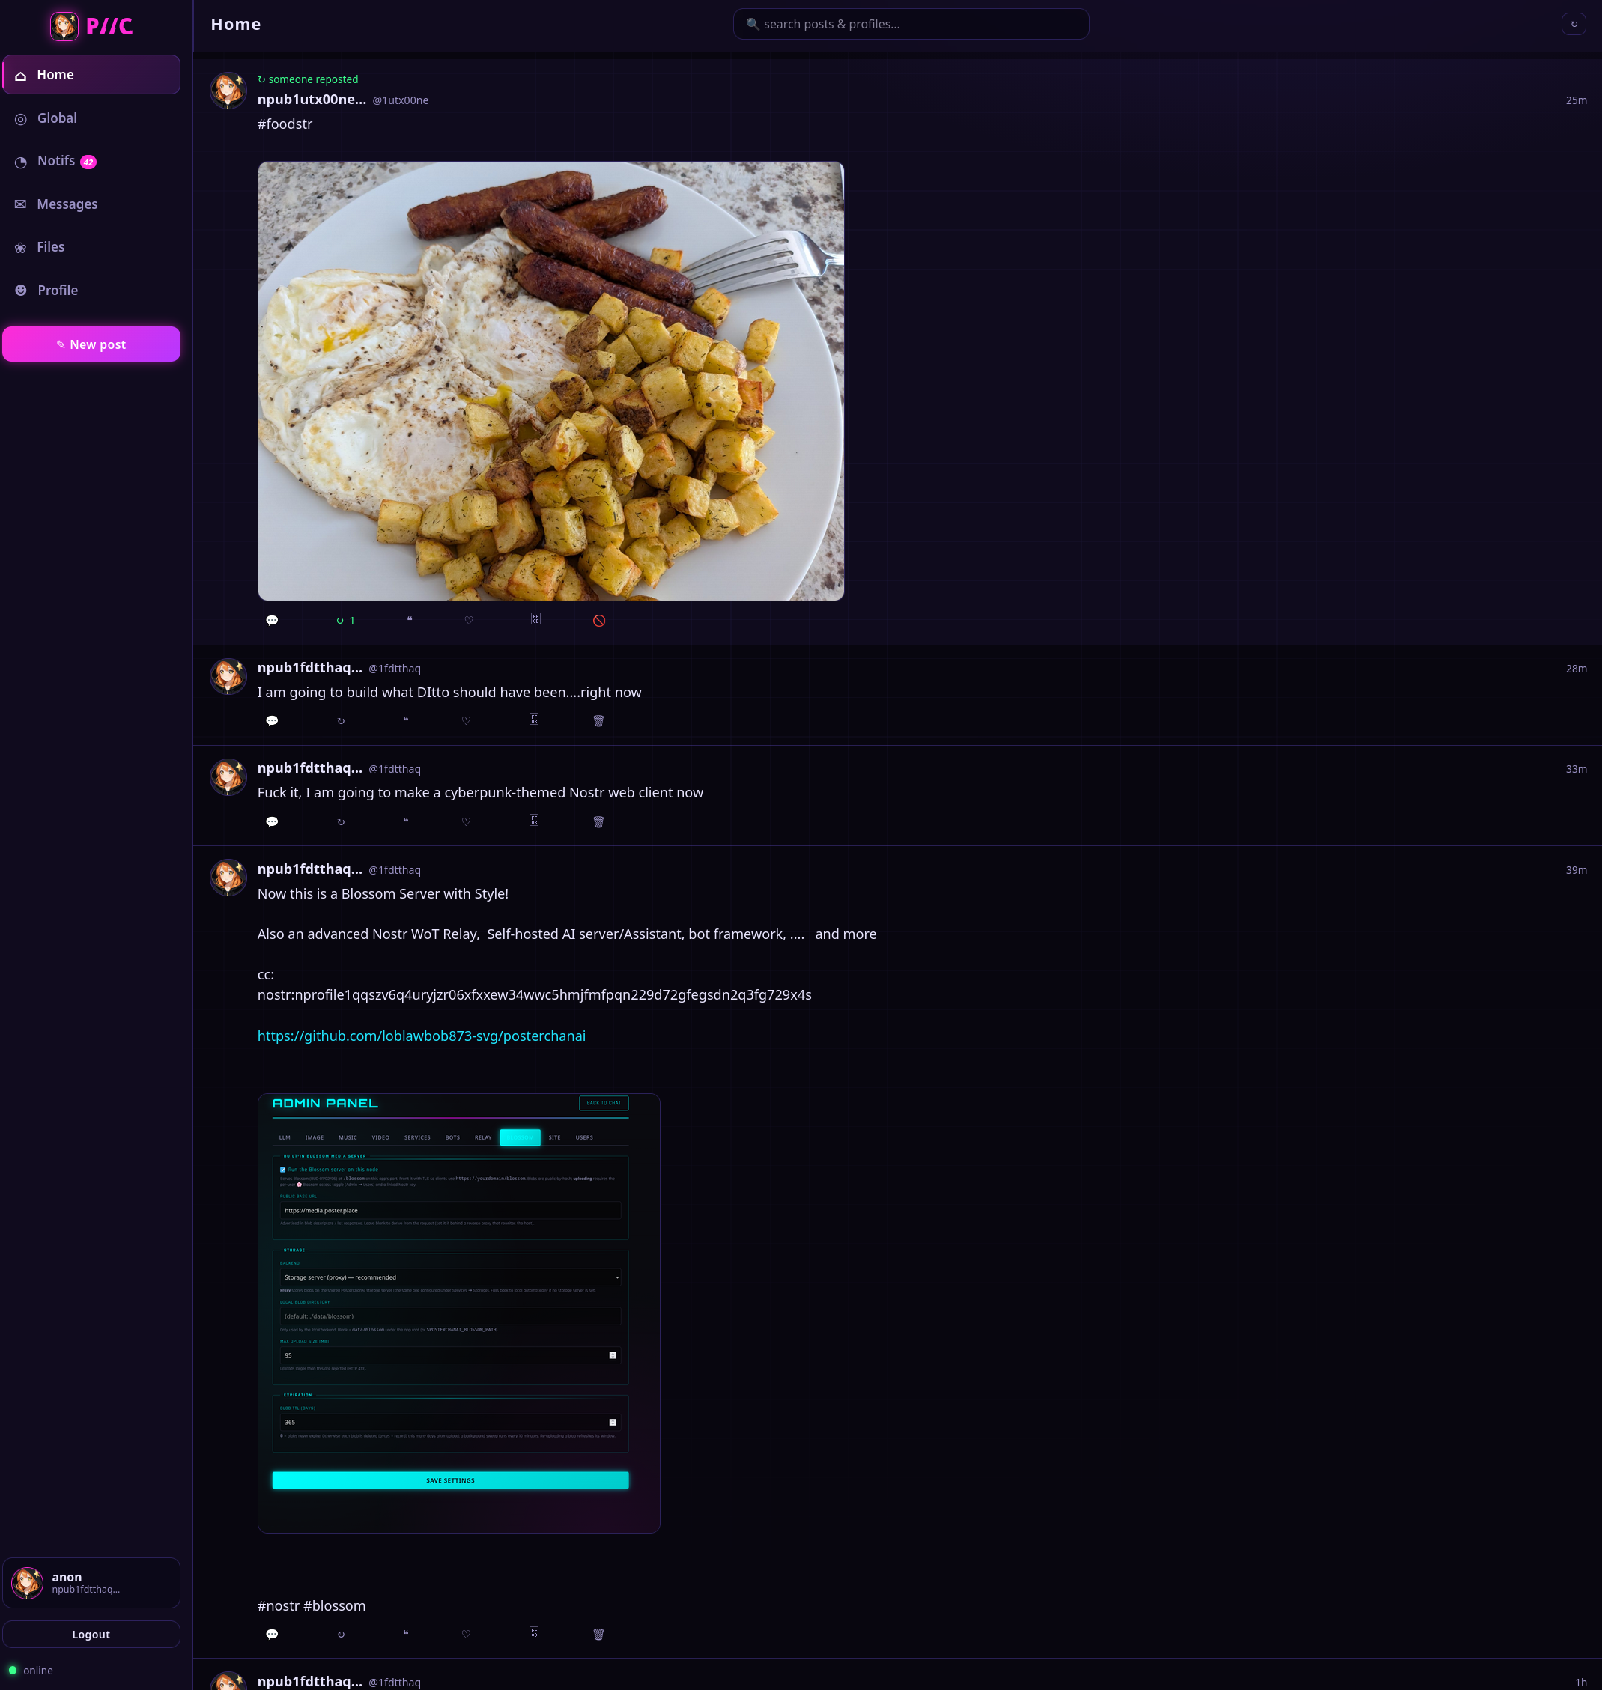
Task: Open the npub1utx00ne author name
Action: [312, 99]
